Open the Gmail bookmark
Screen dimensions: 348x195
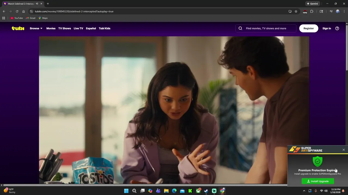click(30, 18)
